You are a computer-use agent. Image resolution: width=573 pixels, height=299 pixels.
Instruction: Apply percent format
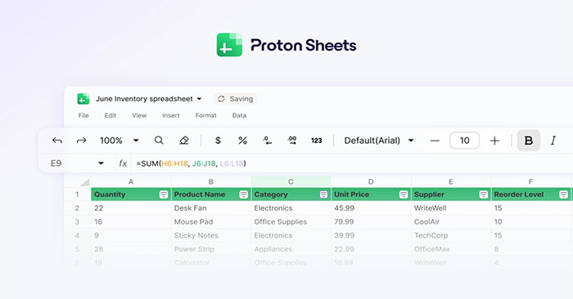click(x=242, y=141)
